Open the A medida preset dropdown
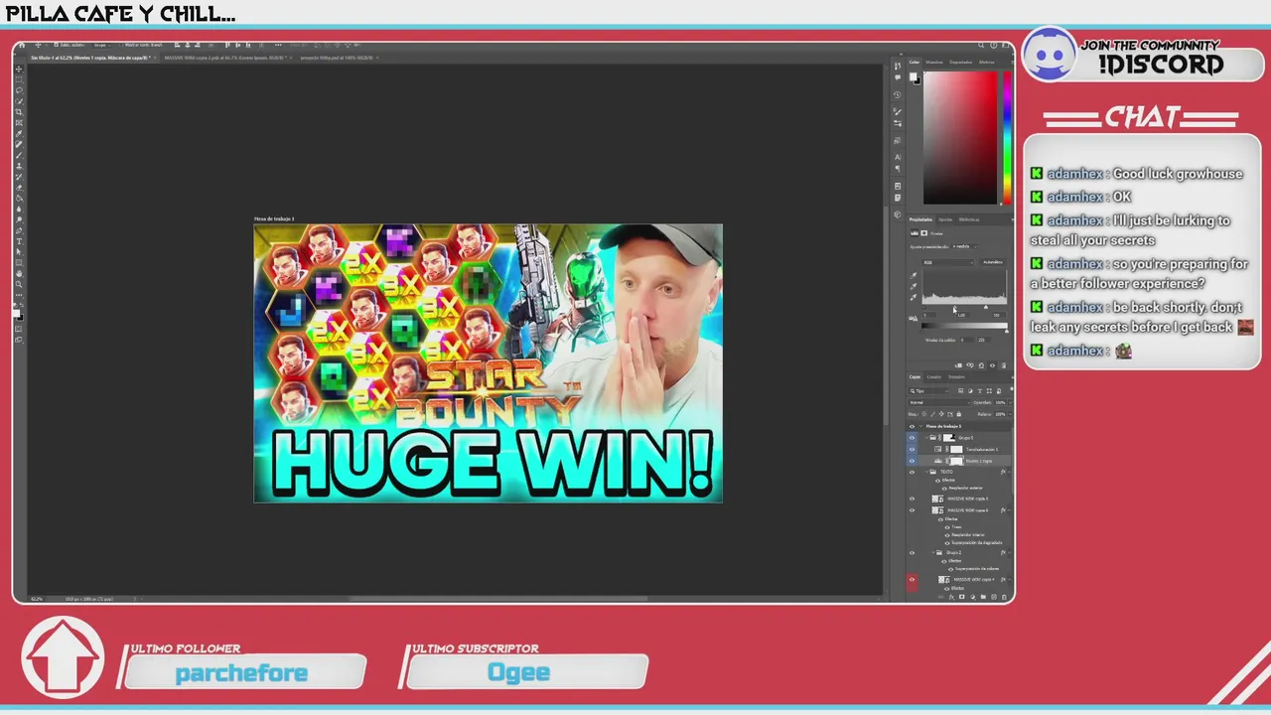 pyautogui.click(x=965, y=246)
